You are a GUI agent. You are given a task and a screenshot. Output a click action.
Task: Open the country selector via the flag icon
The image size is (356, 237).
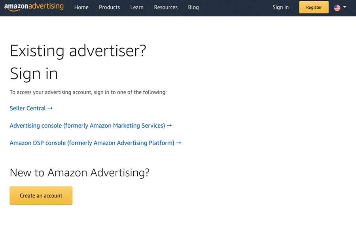pyautogui.click(x=336, y=7)
